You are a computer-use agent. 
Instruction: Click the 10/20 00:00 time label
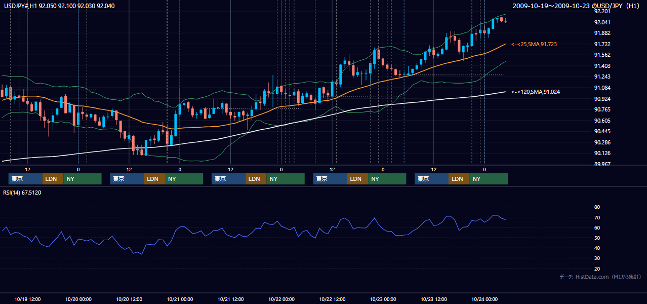point(78,299)
